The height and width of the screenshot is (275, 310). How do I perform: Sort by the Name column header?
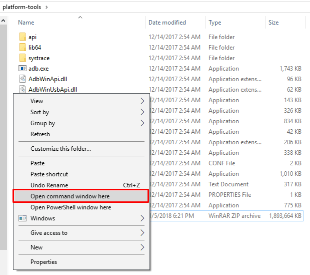(26, 23)
